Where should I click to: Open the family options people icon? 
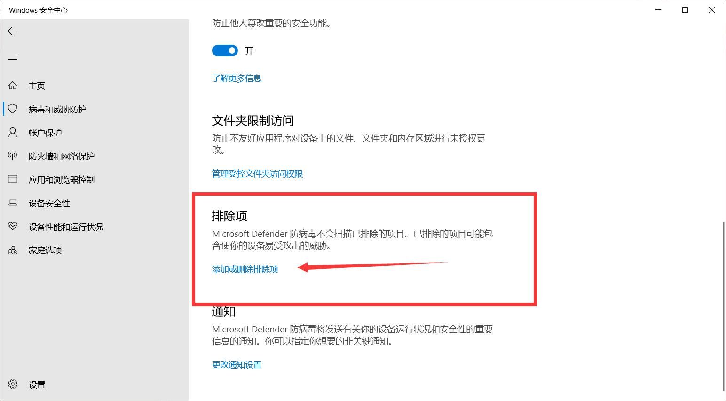13,250
